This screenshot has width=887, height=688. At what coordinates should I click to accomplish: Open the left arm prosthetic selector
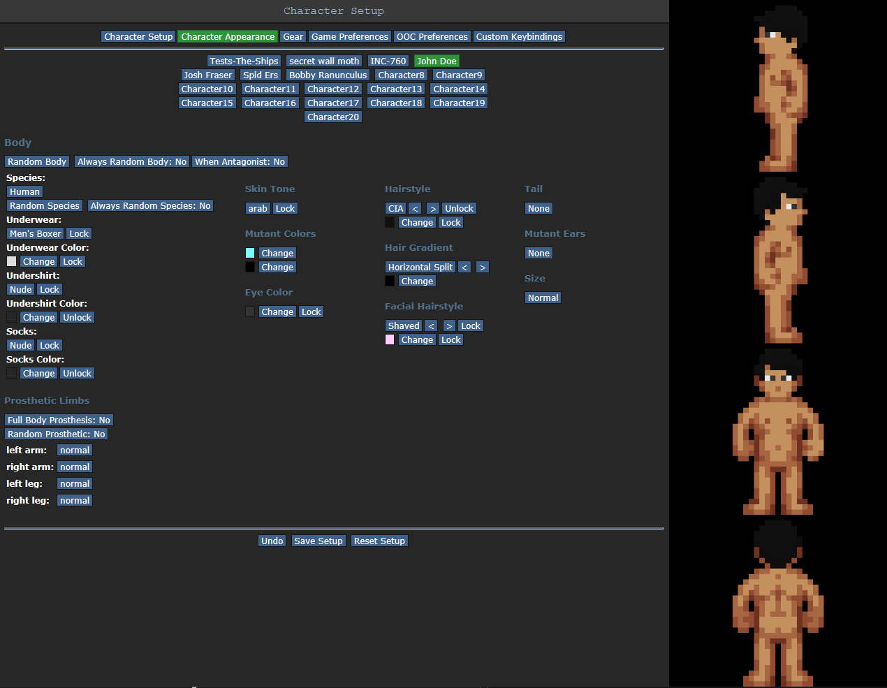[75, 451]
